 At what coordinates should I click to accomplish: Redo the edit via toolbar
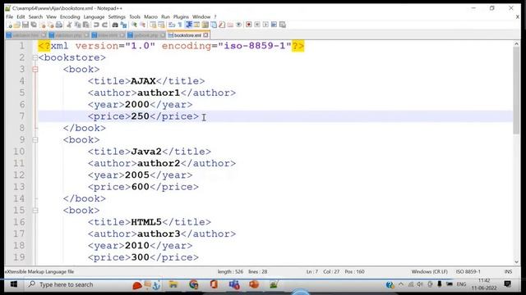pos(104,25)
